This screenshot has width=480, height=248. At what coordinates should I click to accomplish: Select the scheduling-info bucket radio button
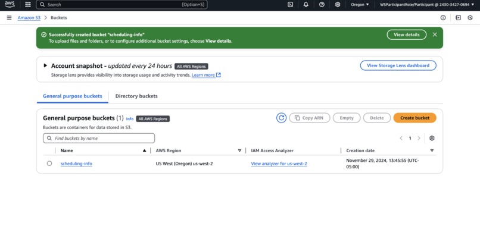point(49,164)
